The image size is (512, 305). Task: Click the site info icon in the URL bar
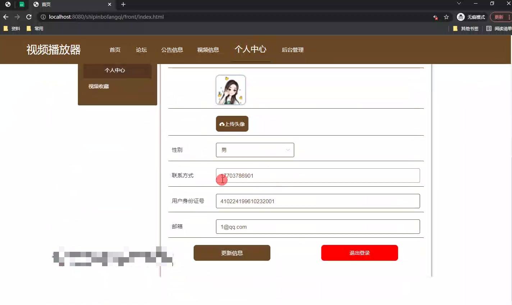(x=43, y=17)
